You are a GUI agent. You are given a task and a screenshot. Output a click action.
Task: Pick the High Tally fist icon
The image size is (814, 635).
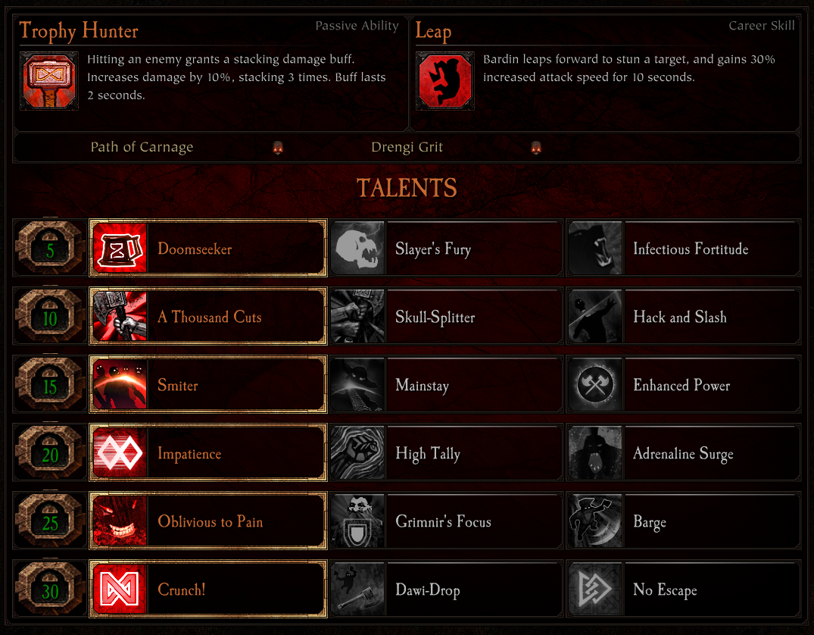[357, 452]
